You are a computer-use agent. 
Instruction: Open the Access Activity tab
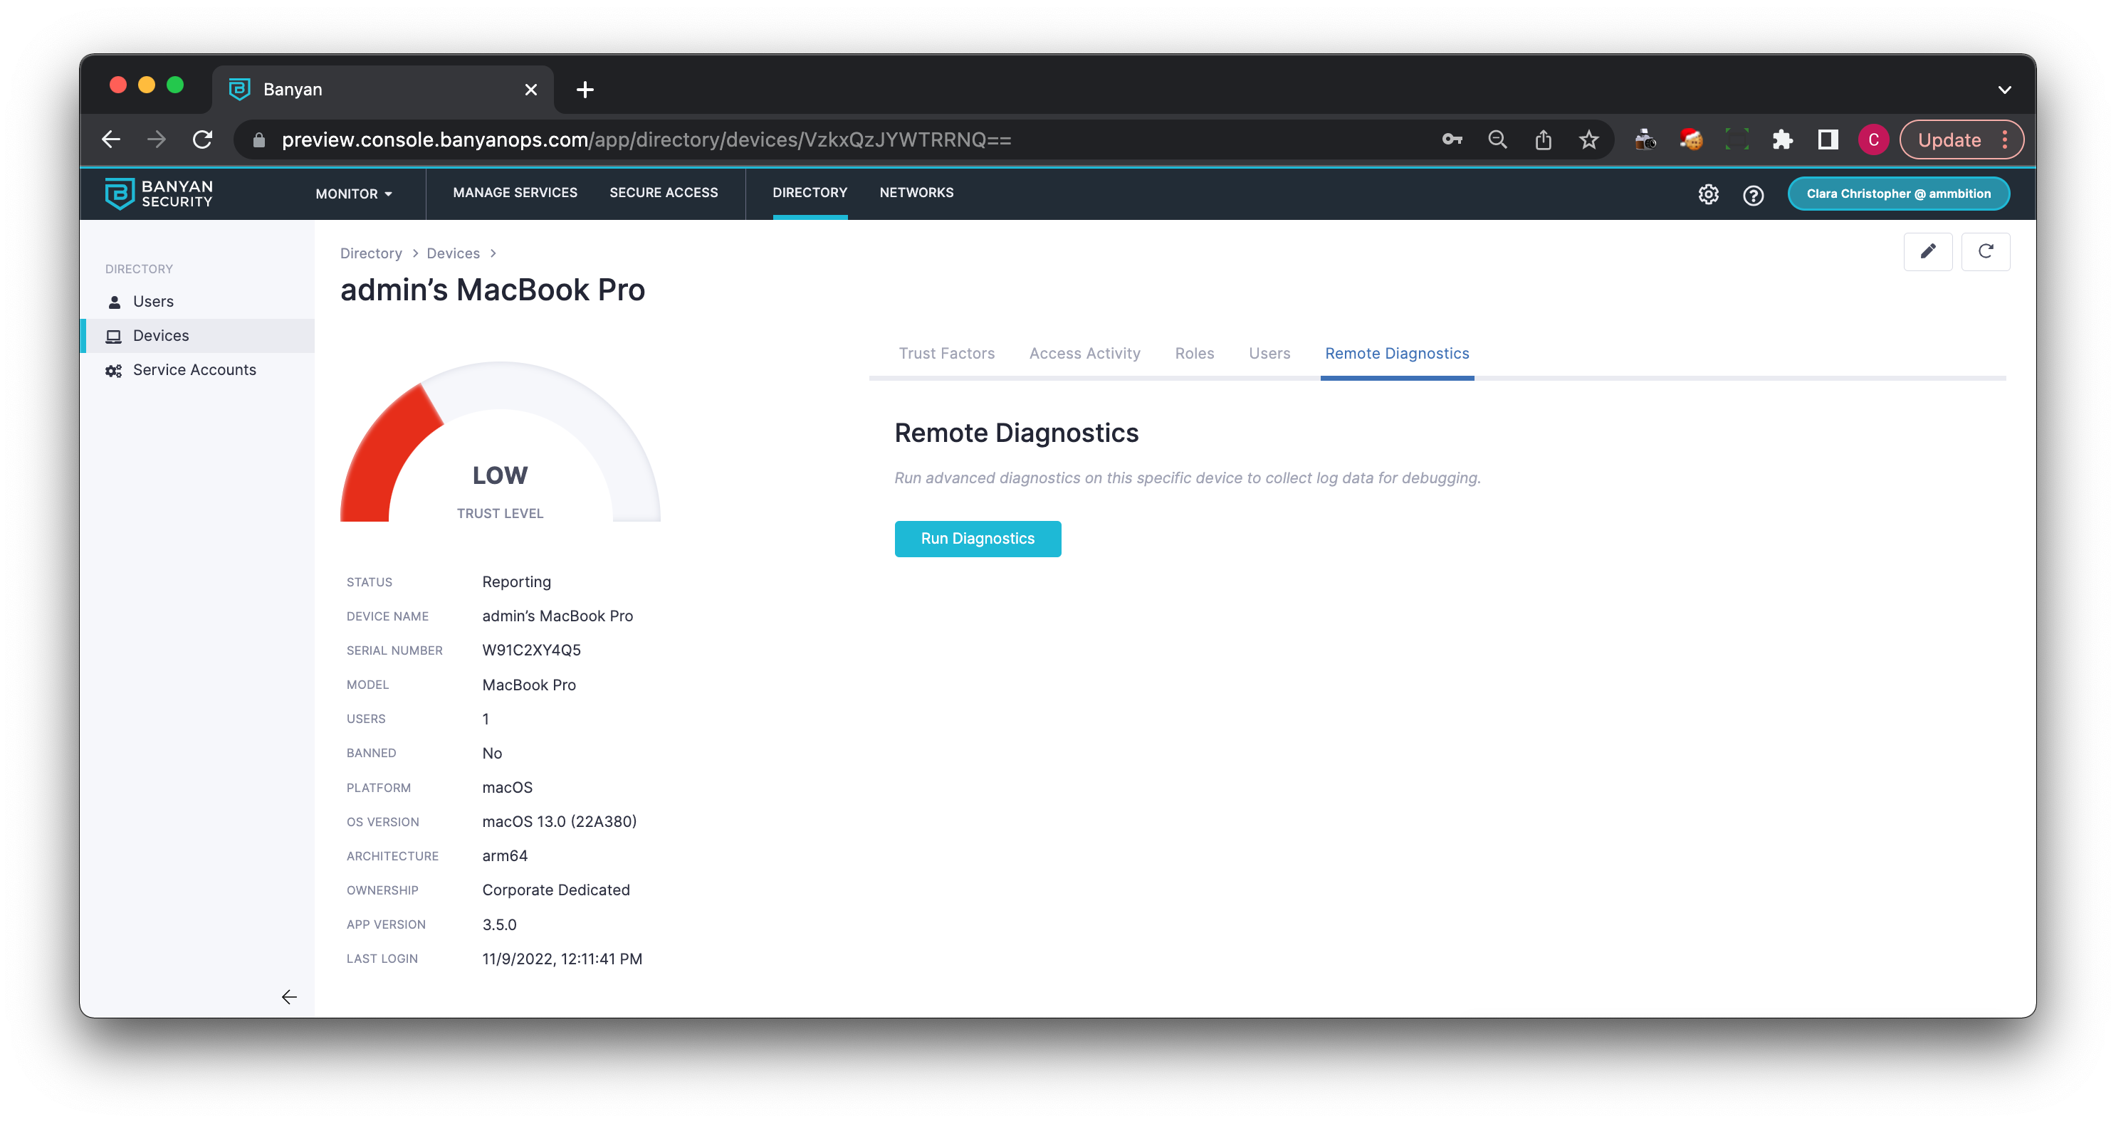click(1084, 354)
